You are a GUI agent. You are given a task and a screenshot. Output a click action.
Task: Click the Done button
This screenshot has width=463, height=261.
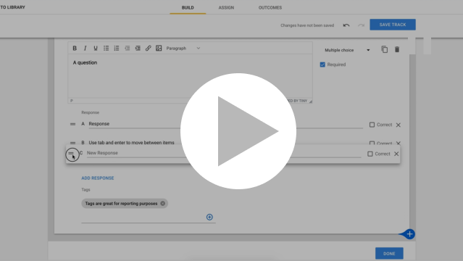tap(389, 253)
